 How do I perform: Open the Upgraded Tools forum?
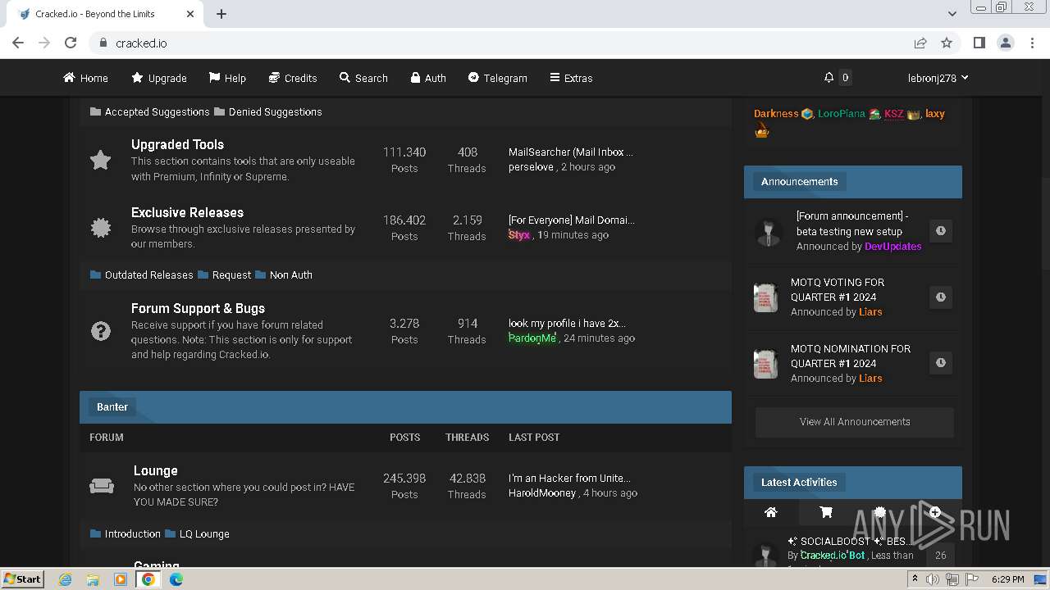coord(177,144)
